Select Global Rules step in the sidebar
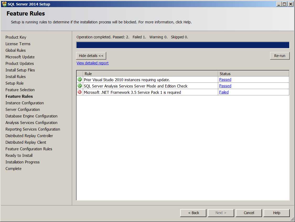 [15, 50]
